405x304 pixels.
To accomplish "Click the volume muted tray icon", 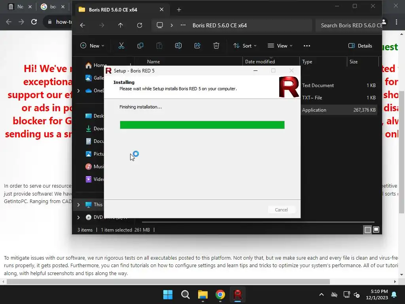I will pyautogui.click(x=357, y=294).
